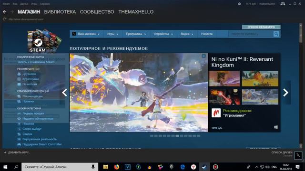Screen dimensions: 305x171
Task: Activate Alice voice microphone icon
Action: [x=93, y=167]
